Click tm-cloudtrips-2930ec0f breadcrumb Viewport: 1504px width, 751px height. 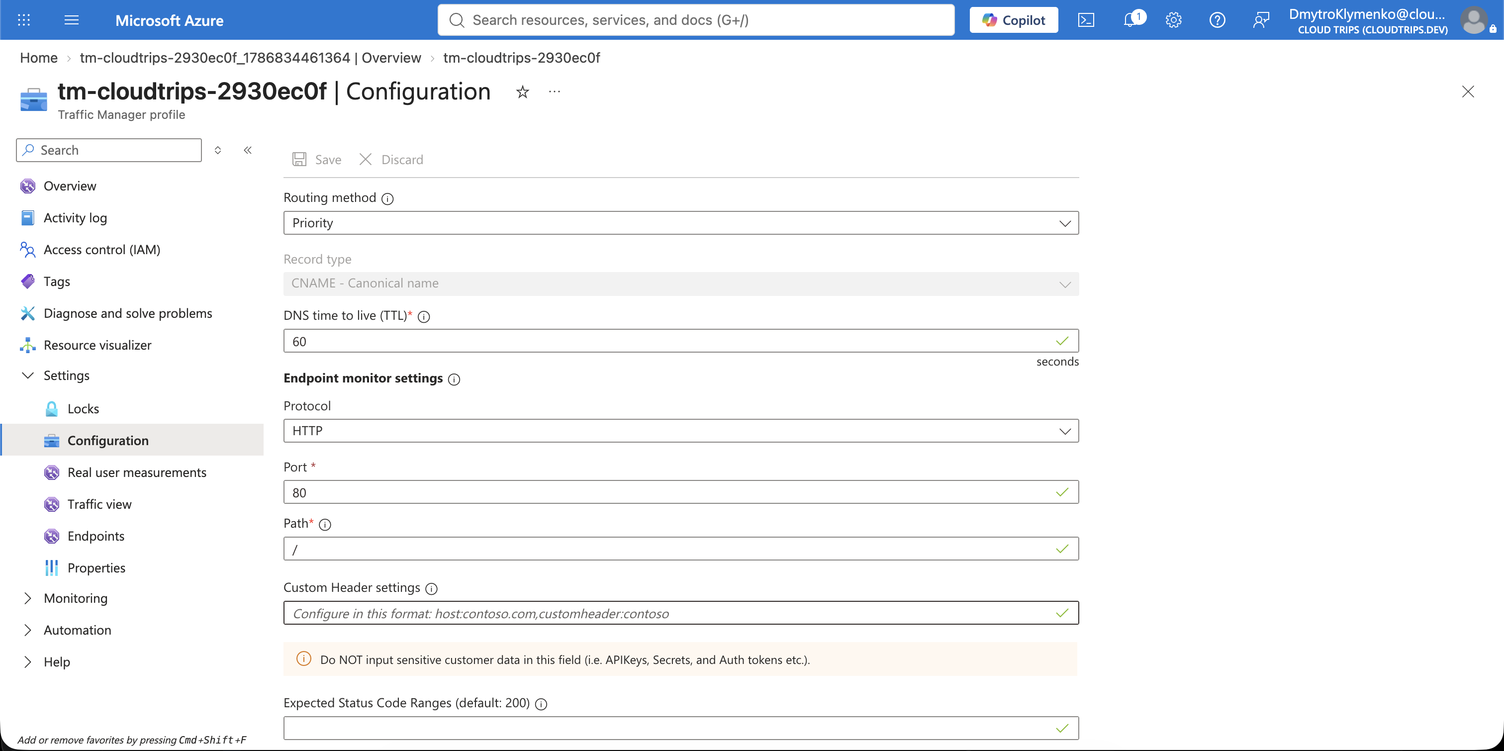point(521,58)
